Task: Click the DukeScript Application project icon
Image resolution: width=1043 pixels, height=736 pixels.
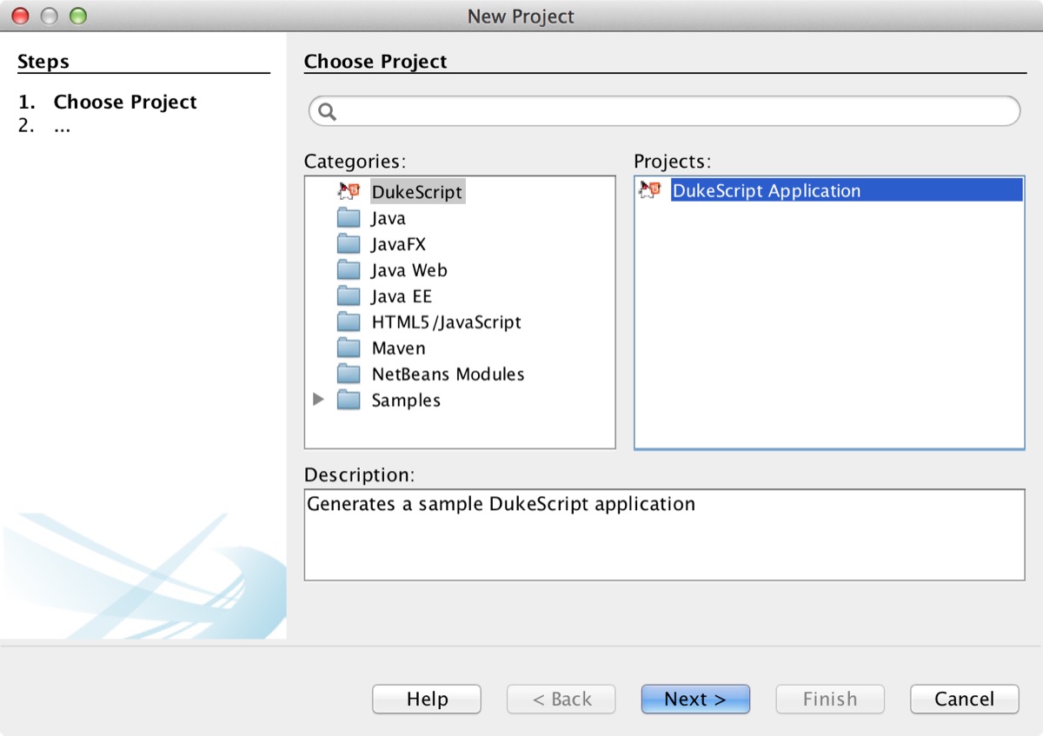Action: [650, 190]
